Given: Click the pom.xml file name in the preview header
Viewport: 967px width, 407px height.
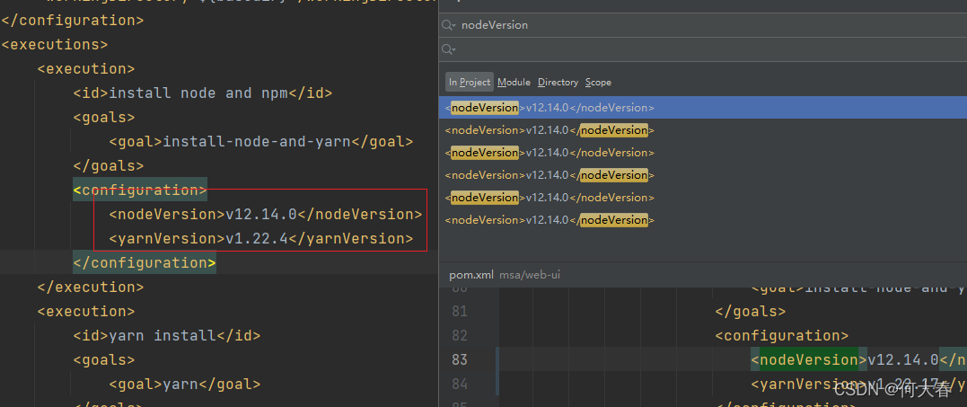Looking at the screenshot, I should pos(471,275).
